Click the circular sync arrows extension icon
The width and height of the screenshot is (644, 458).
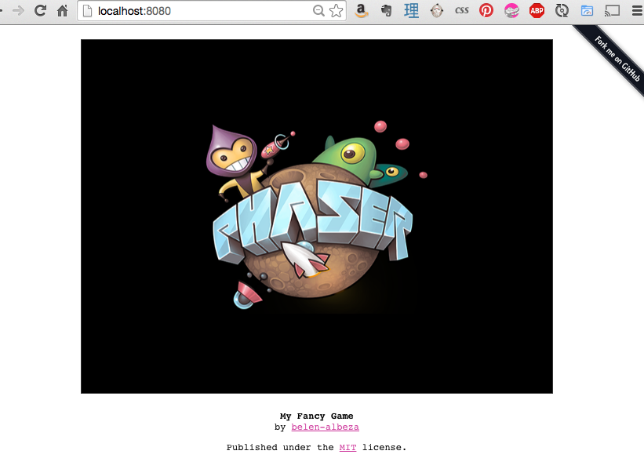(x=562, y=11)
